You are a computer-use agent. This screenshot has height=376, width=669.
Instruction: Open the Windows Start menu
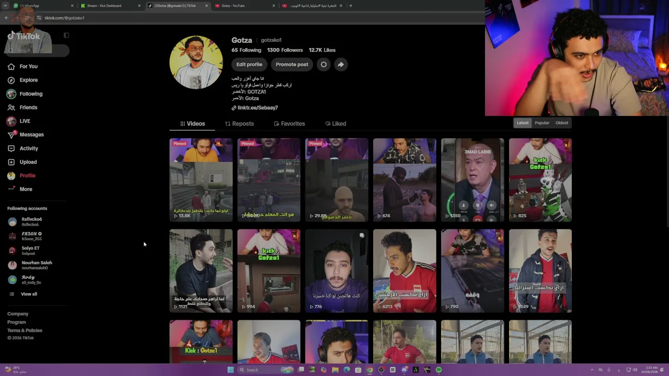coord(230,370)
